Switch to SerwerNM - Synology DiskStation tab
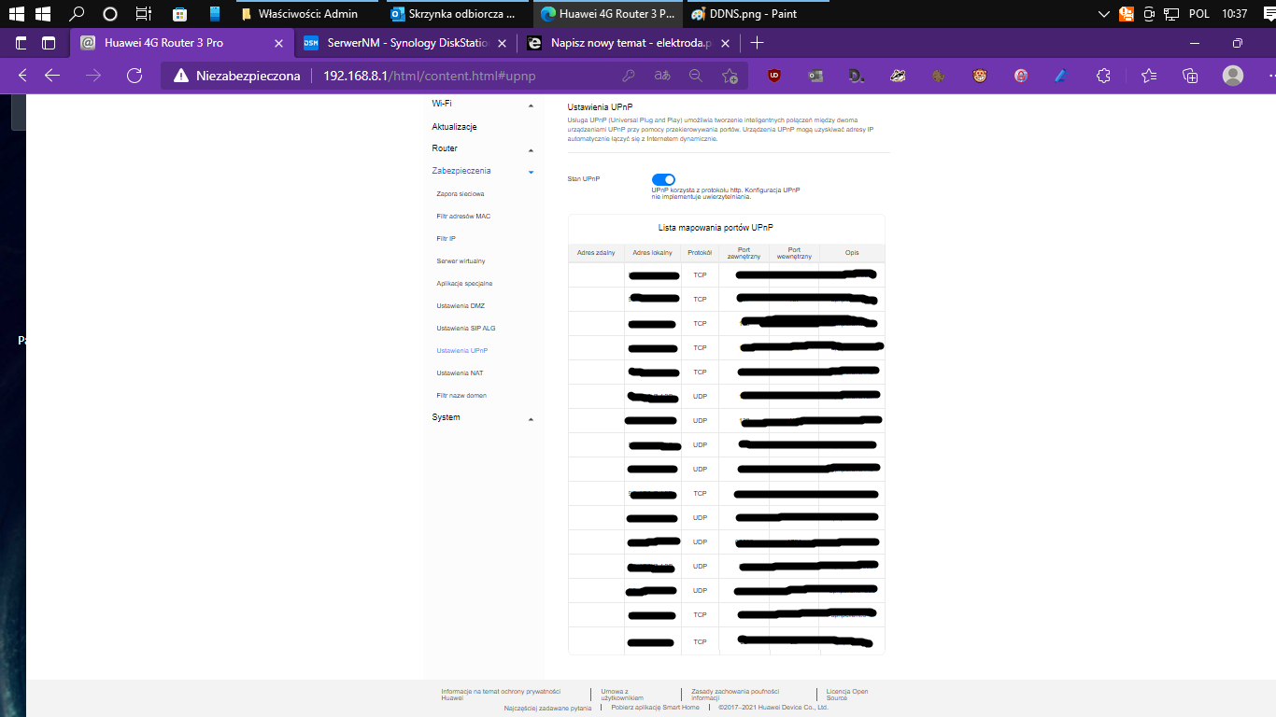Image resolution: width=1276 pixels, height=717 pixels. tap(407, 43)
